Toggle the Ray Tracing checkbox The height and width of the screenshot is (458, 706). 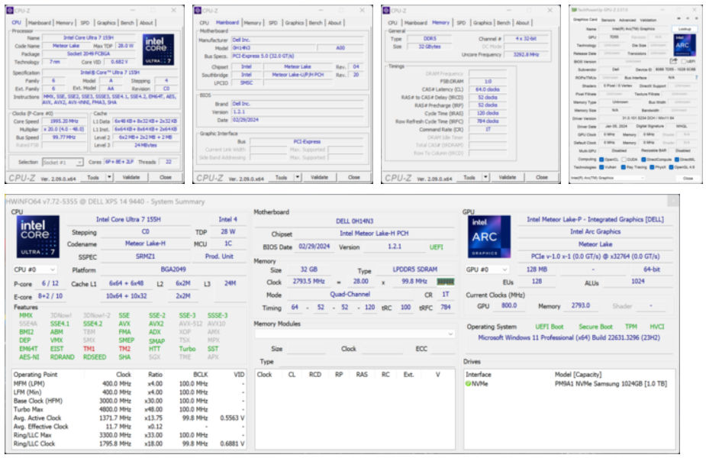point(623,167)
